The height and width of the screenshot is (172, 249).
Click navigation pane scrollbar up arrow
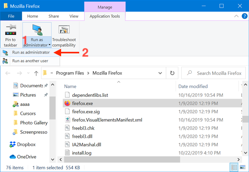click(53, 85)
